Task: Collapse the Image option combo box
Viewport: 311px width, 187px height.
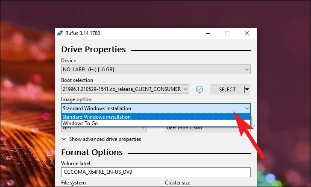Action: point(155,108)
